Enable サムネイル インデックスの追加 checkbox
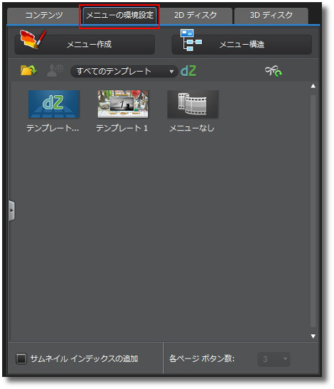This screenshot has height=389, width=334. click(x=21, y=358)
